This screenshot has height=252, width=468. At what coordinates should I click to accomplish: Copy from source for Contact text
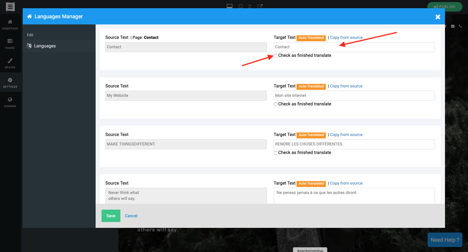point(346,37)
